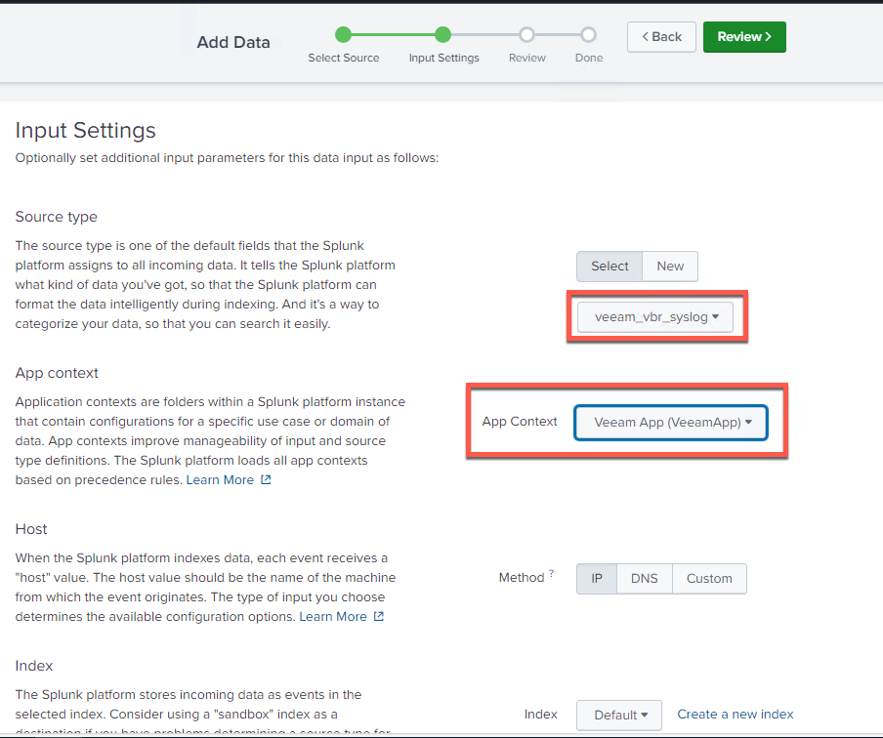The width and height of the screenshot is (883, 738).
Task: Set host method to DNS
Action: (645, 578)
